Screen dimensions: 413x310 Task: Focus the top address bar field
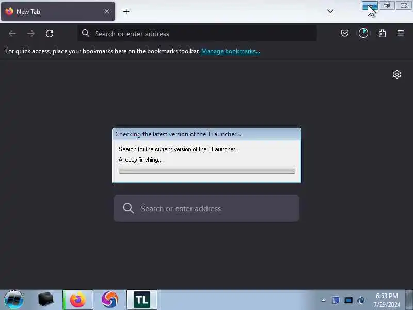(x=197, y=34)
